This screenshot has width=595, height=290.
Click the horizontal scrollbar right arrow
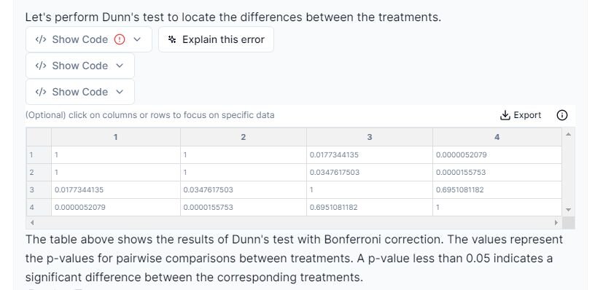(x=556, y=222)
